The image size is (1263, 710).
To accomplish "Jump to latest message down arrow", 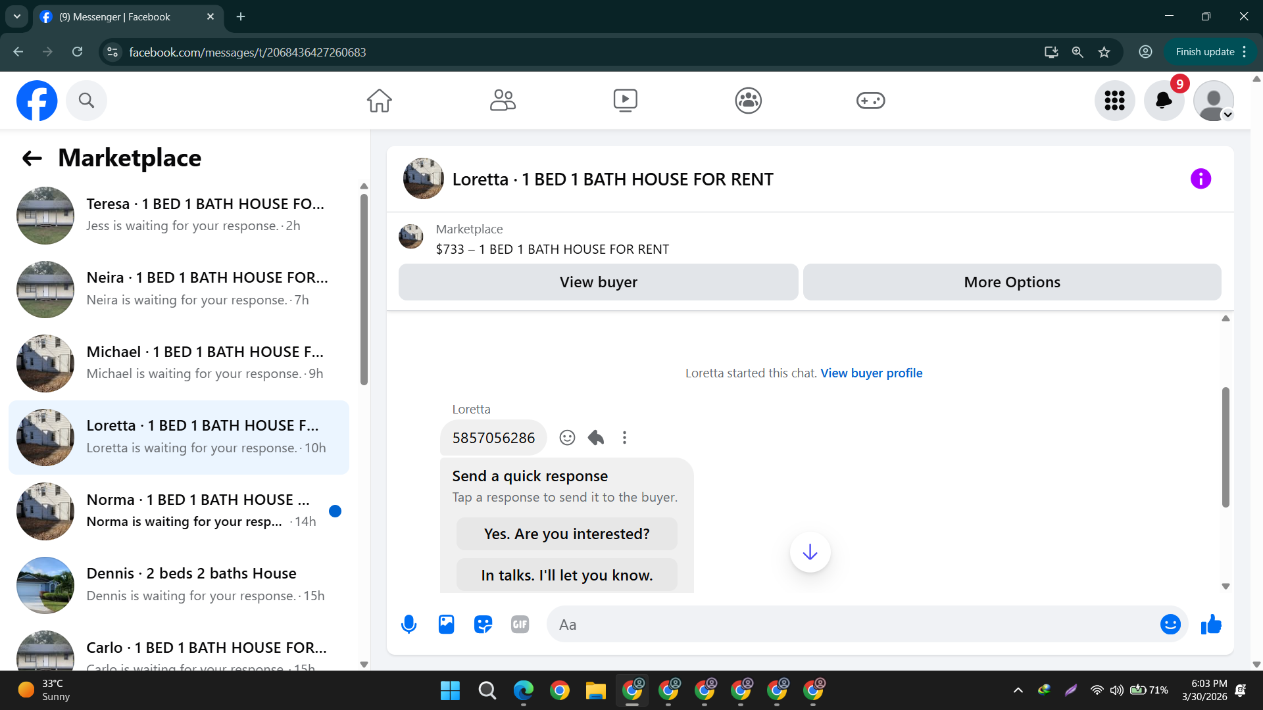I will tap(810, 552).
